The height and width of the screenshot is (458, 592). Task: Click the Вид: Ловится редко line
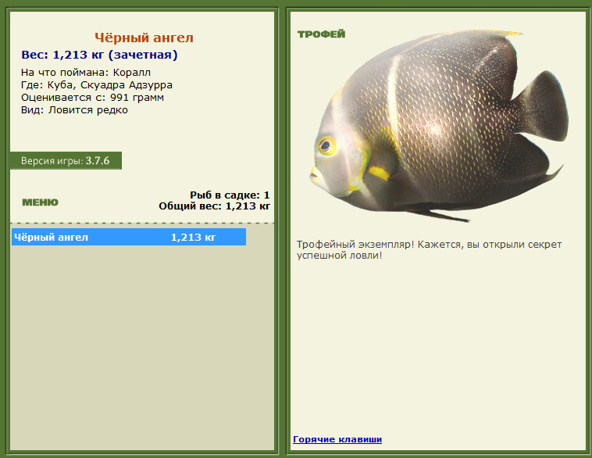coord(74,110)
